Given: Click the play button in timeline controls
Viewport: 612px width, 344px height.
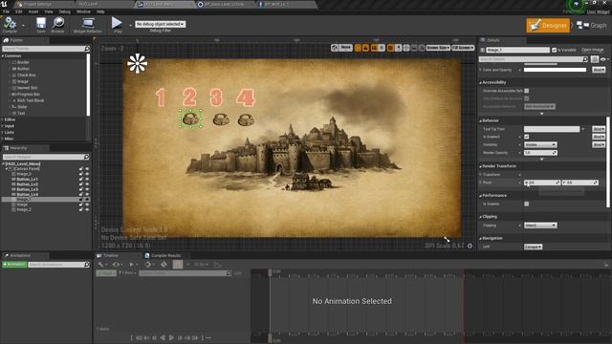Looking at the screenshot, I should tap(172, 337).
